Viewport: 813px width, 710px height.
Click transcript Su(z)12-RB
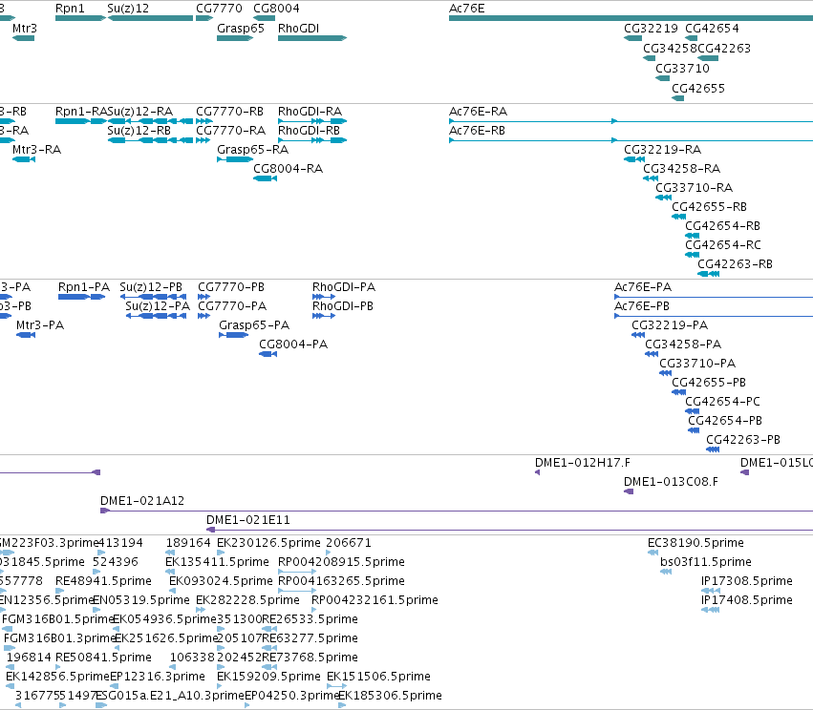(x=139, y=131)
